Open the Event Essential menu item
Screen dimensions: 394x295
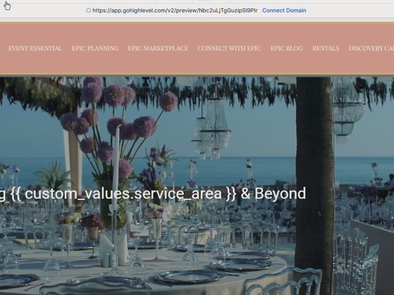(35, 48)
